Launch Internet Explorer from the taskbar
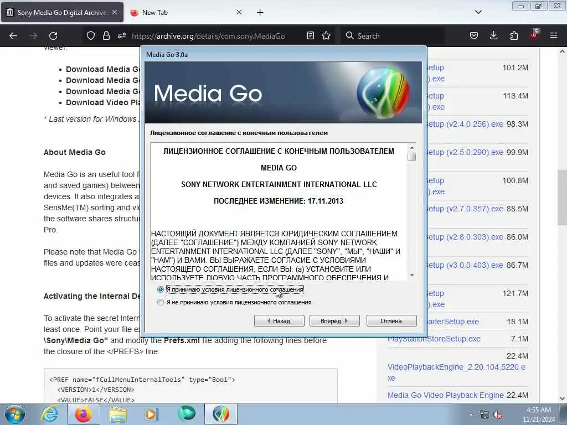 point(49,414)
